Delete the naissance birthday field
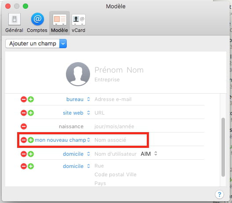This screenshot has width=232, height=203. click(x=24, y=126)
